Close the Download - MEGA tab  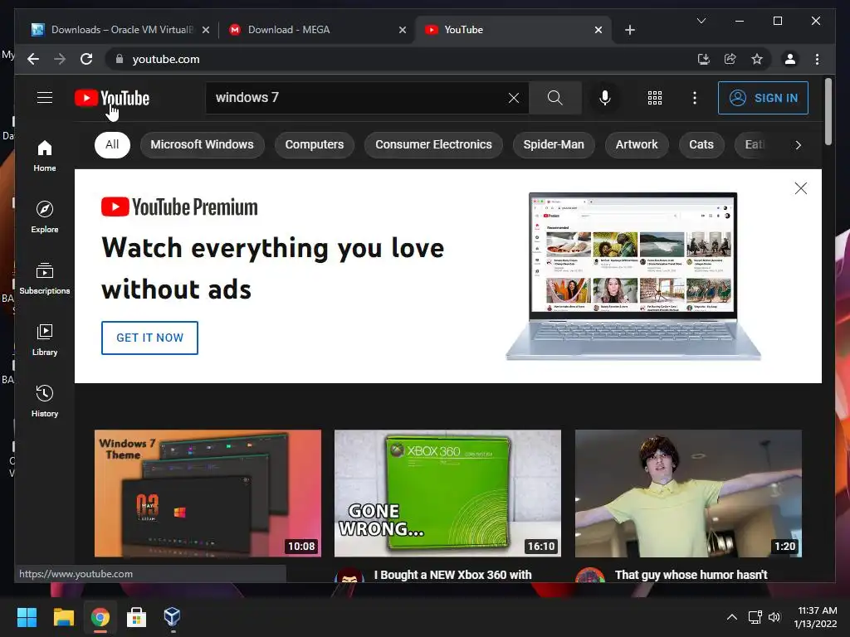point(403,30)
